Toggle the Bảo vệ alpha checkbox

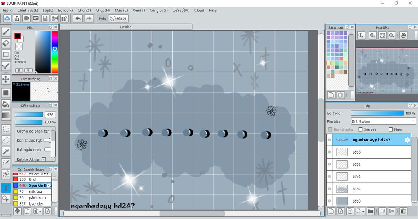330,130
